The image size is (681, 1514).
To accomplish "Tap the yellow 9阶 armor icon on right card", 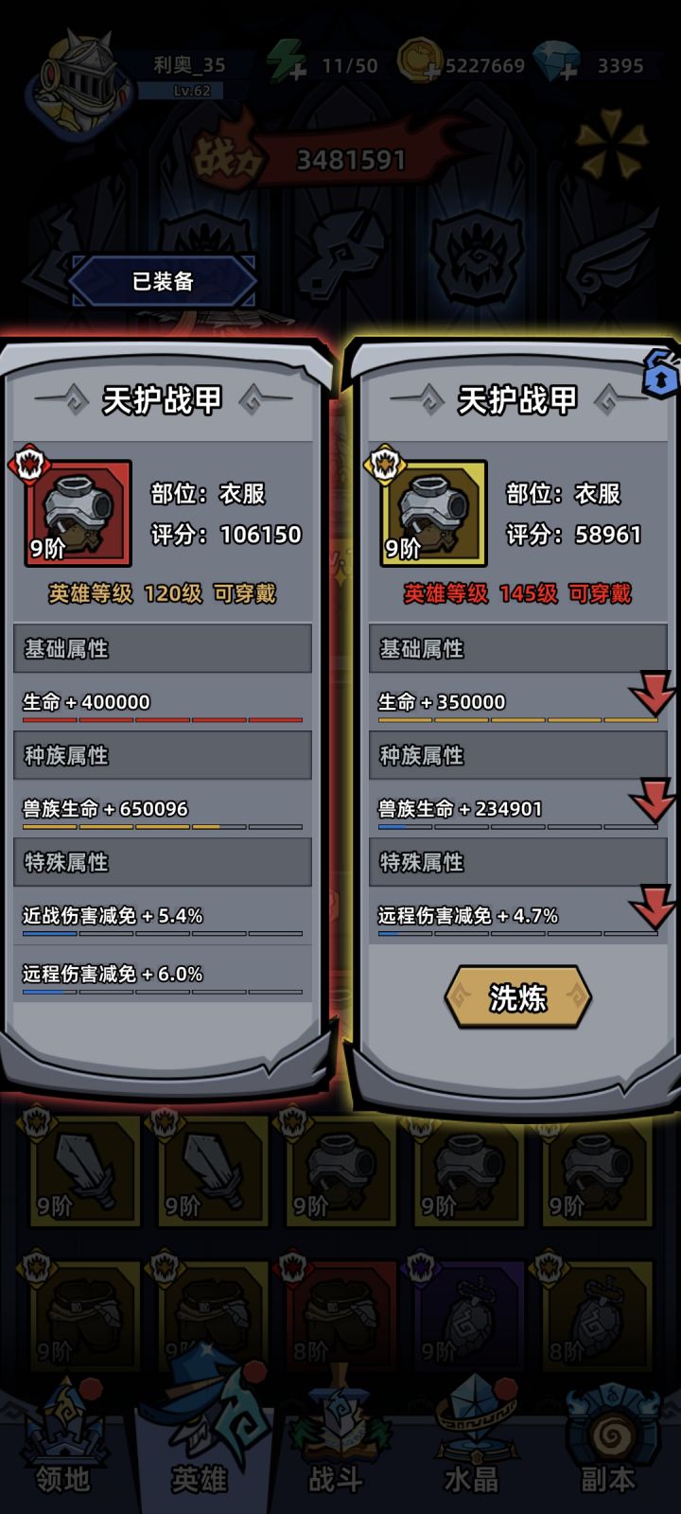I will (433, 512).
